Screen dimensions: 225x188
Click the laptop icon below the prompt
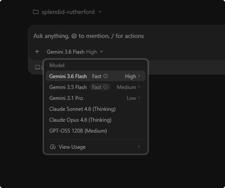point(37,67)
